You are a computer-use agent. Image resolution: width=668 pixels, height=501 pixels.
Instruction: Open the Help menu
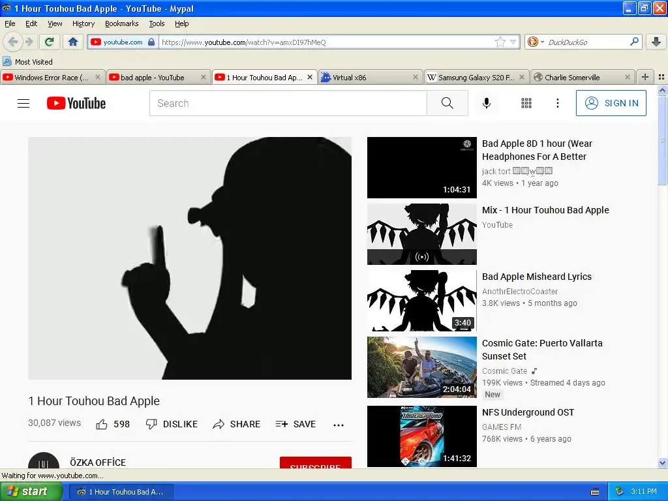(181, 23)
